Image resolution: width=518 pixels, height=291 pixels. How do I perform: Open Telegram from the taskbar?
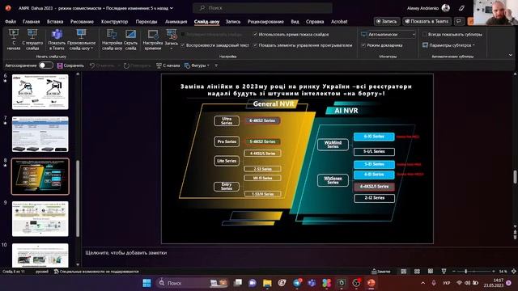[x=297, y=283]
